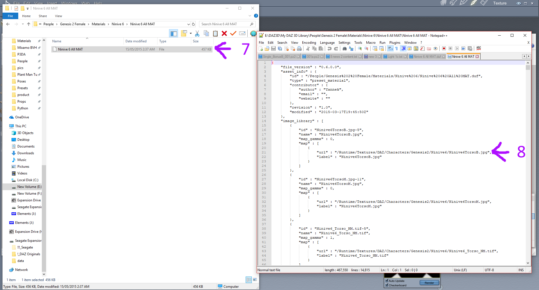Click the Notepad++ vertical scrollbar thumb
The width and height of the screenshot is (539, 290).
528,68
